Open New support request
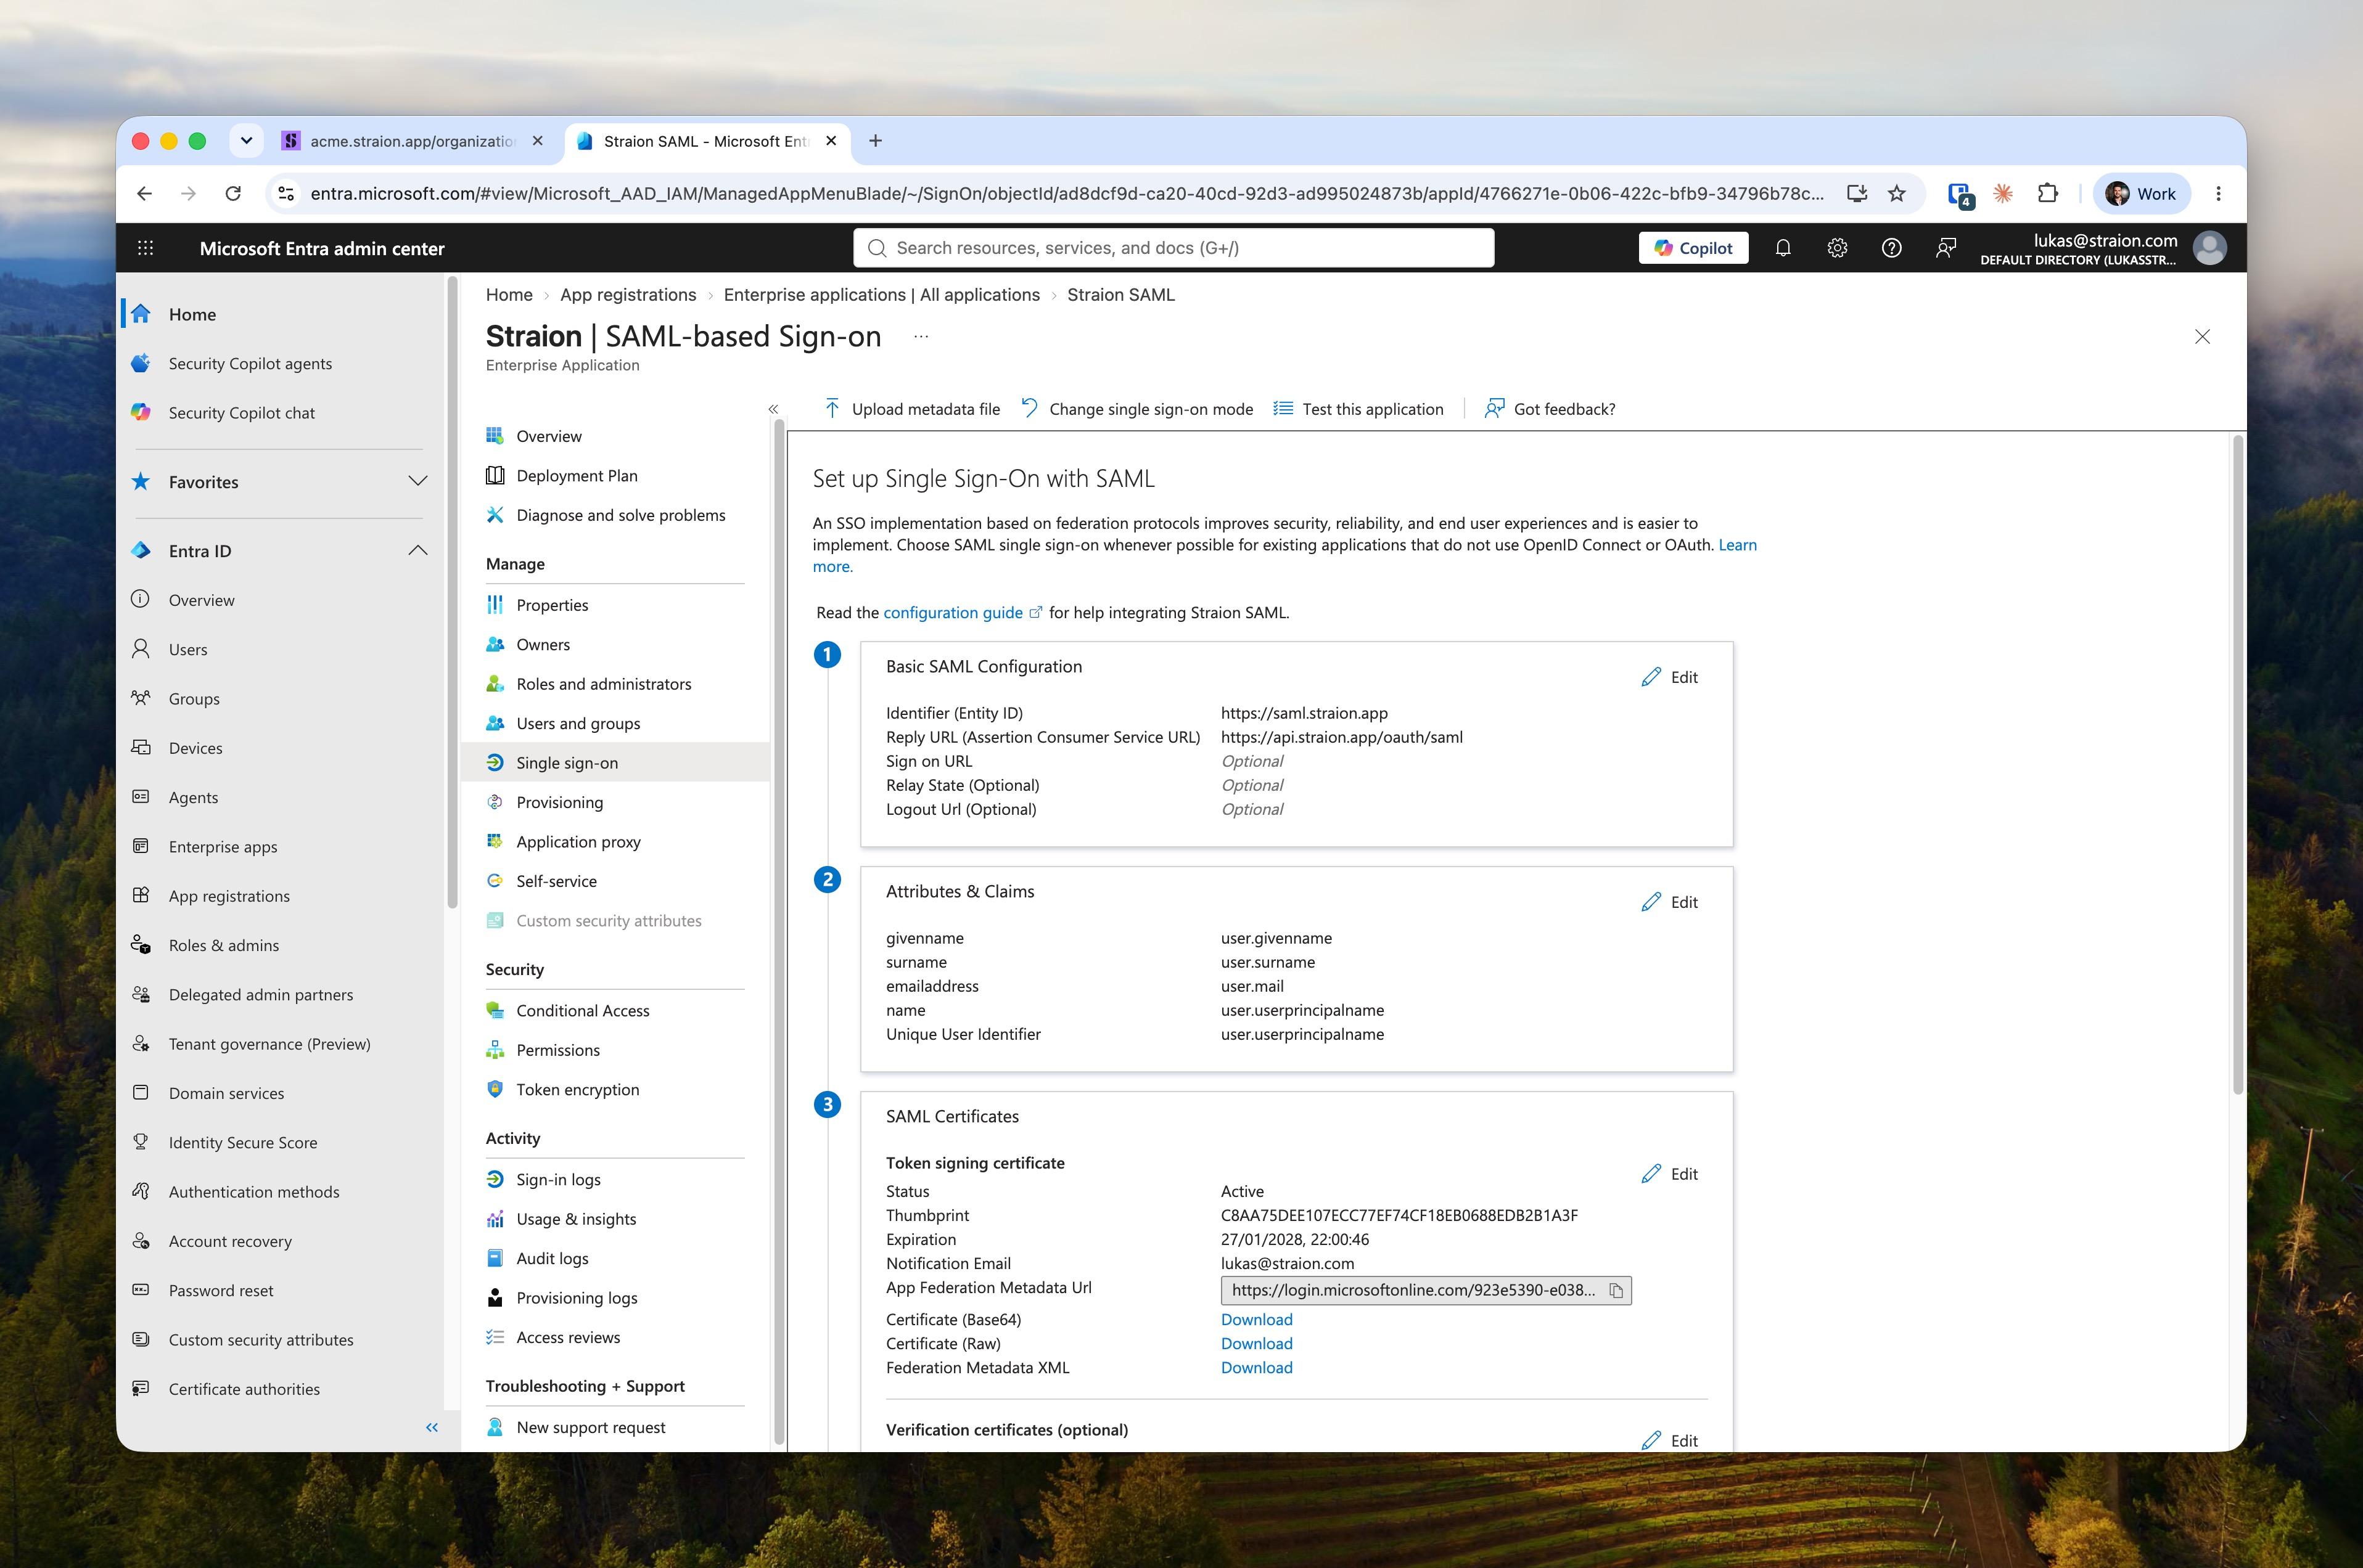 [x=591, y=1428]
